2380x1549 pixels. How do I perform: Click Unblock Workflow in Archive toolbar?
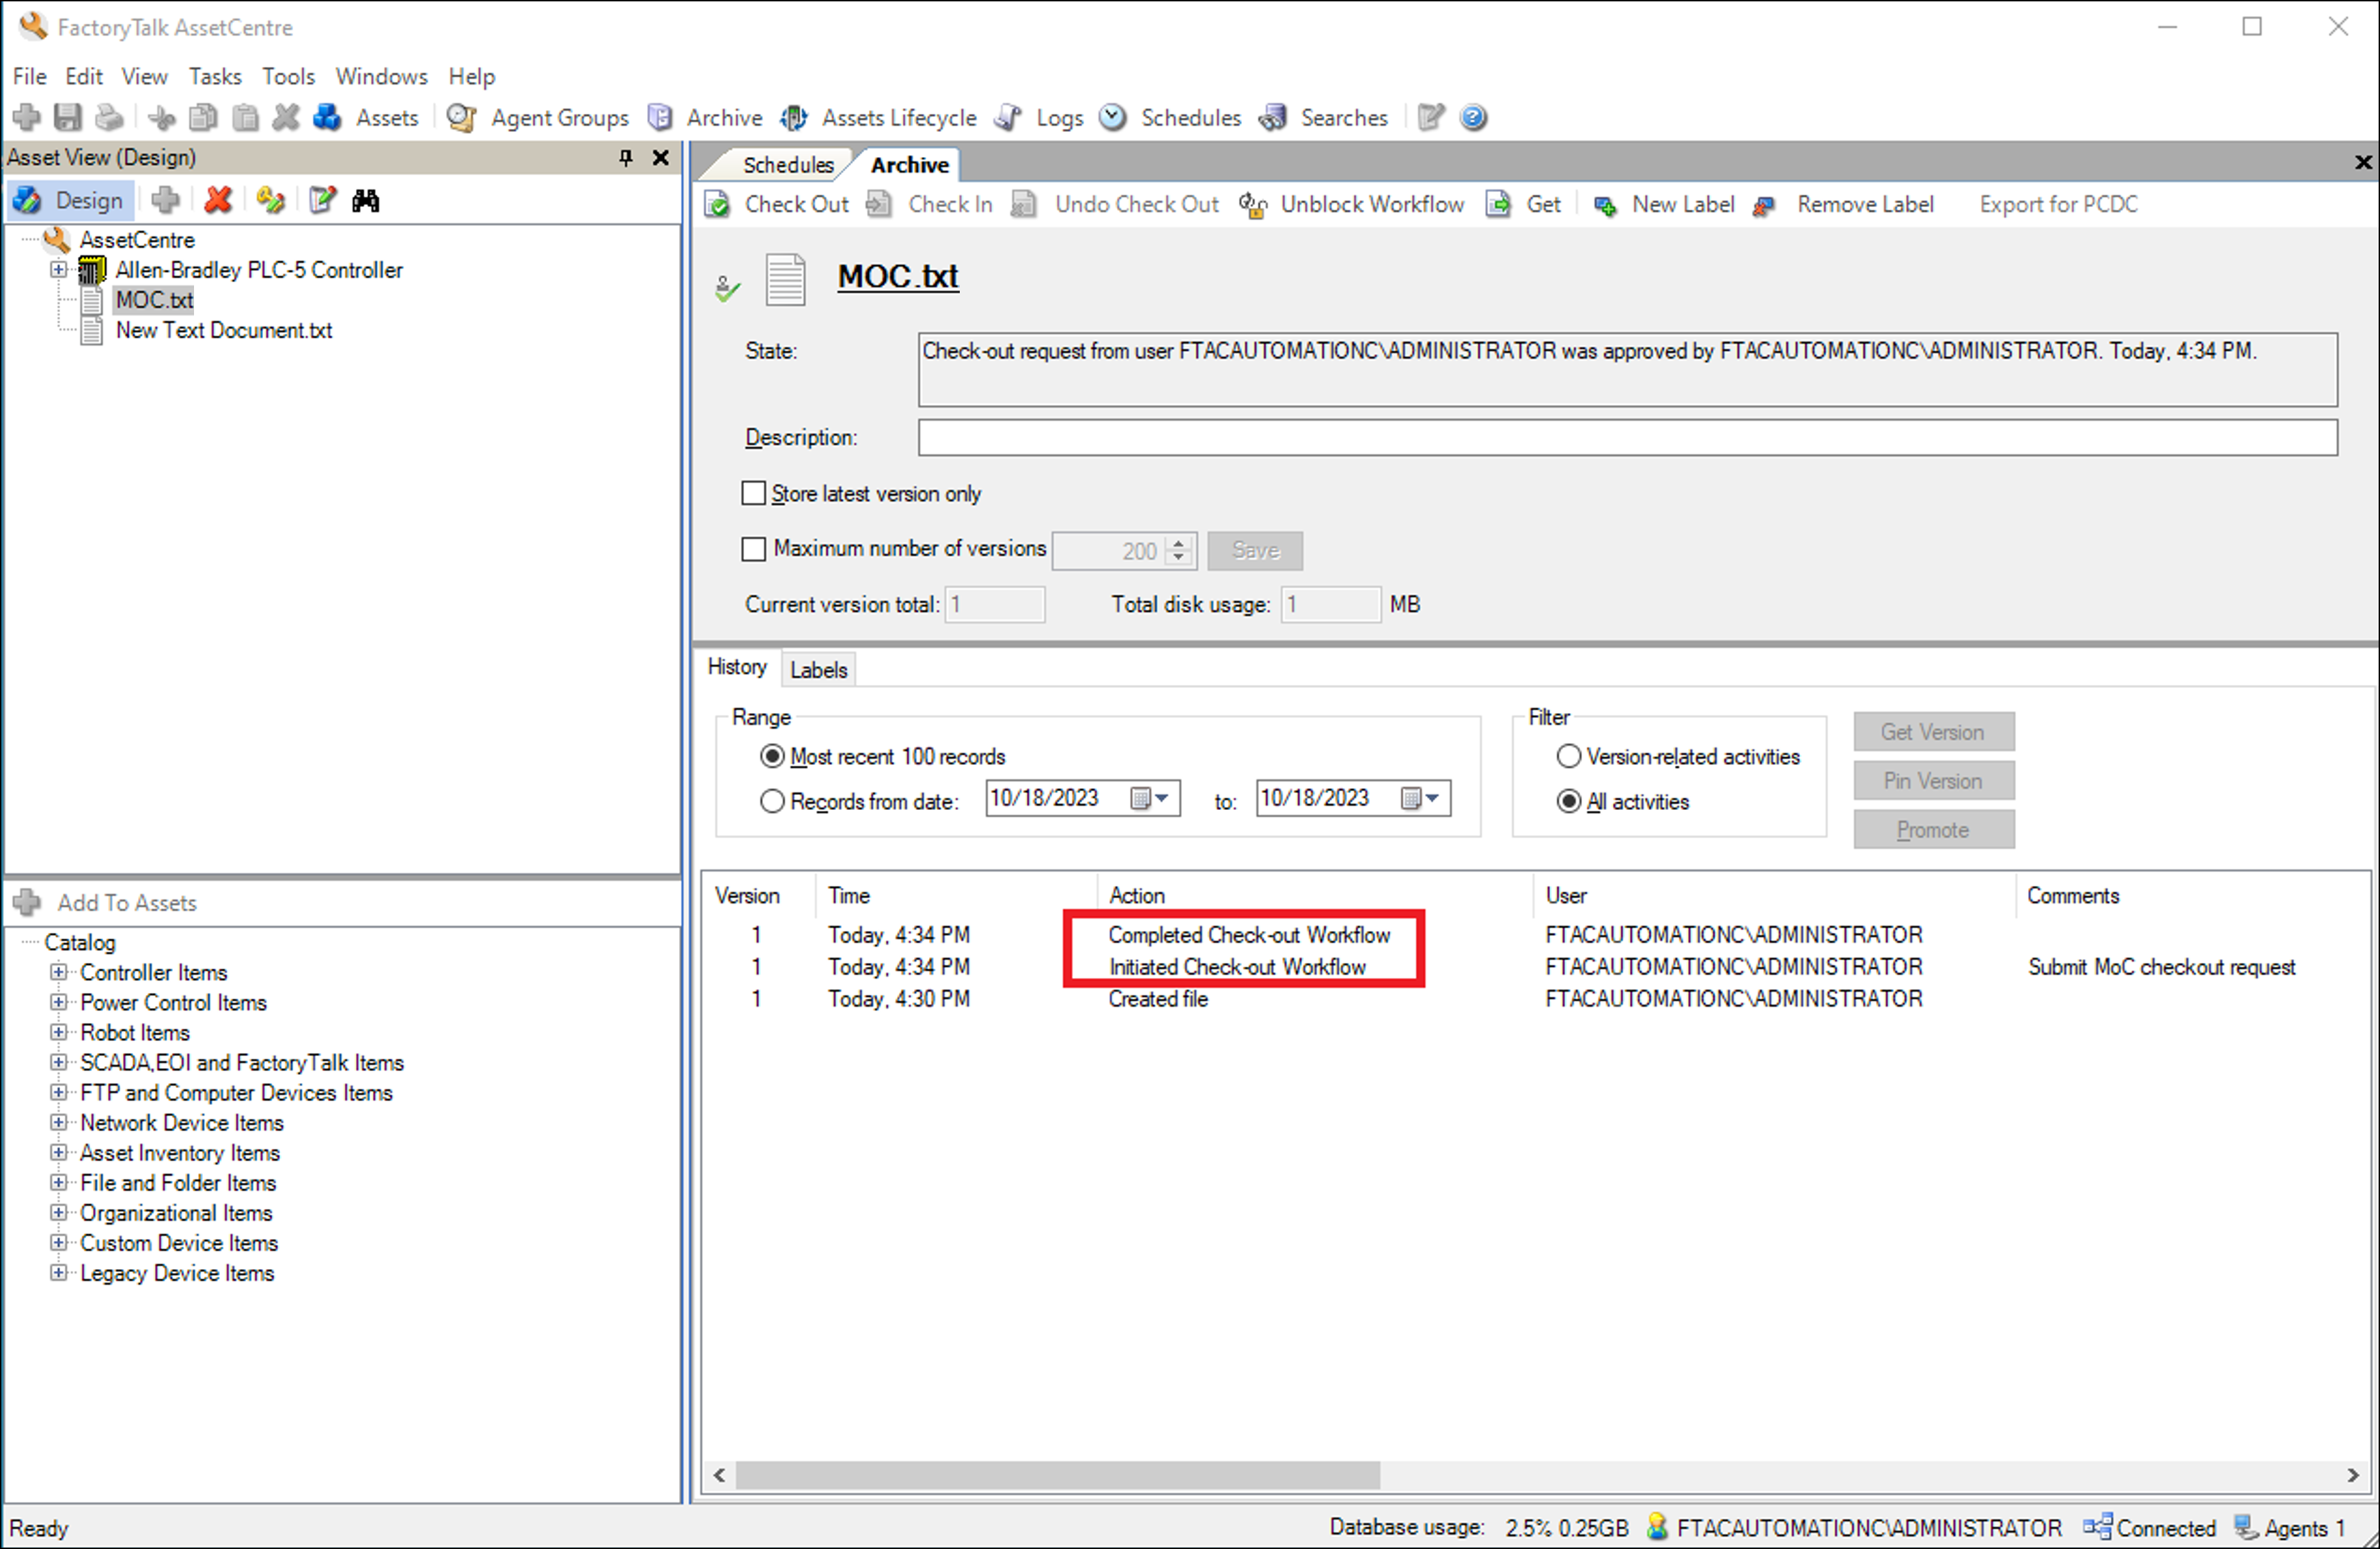pyautogui.click(x=1352, y=205)
